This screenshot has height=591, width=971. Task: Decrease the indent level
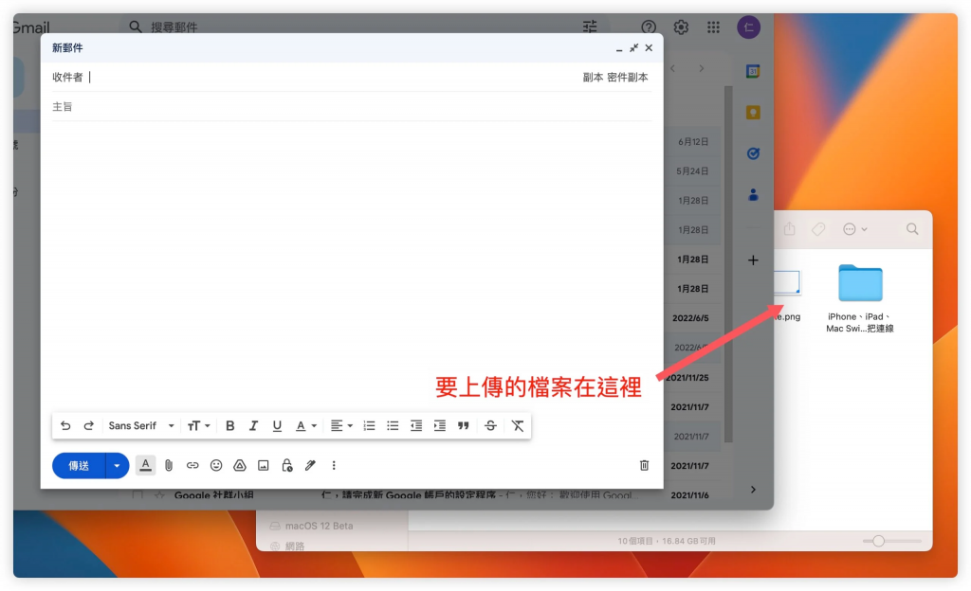[x=416, y=425]
